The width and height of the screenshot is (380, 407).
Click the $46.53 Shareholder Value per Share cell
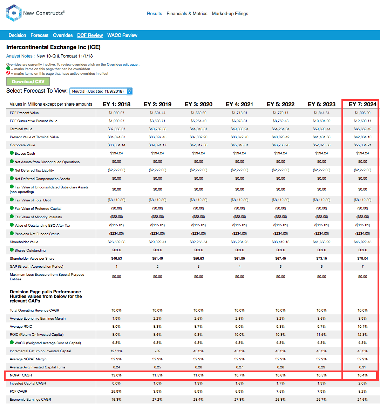click(x=116, y=259)
